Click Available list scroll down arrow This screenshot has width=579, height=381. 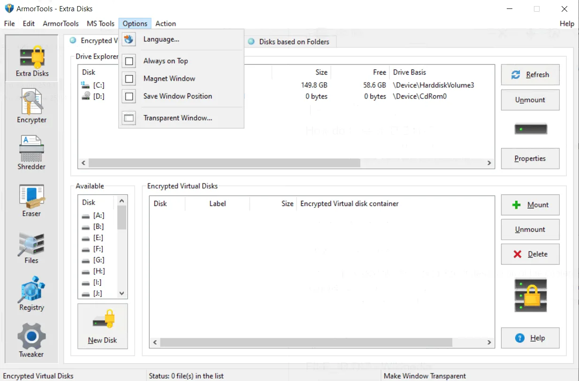point(122,293)
